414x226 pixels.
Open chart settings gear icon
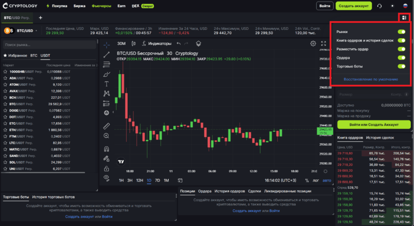(x=313, y=43)
